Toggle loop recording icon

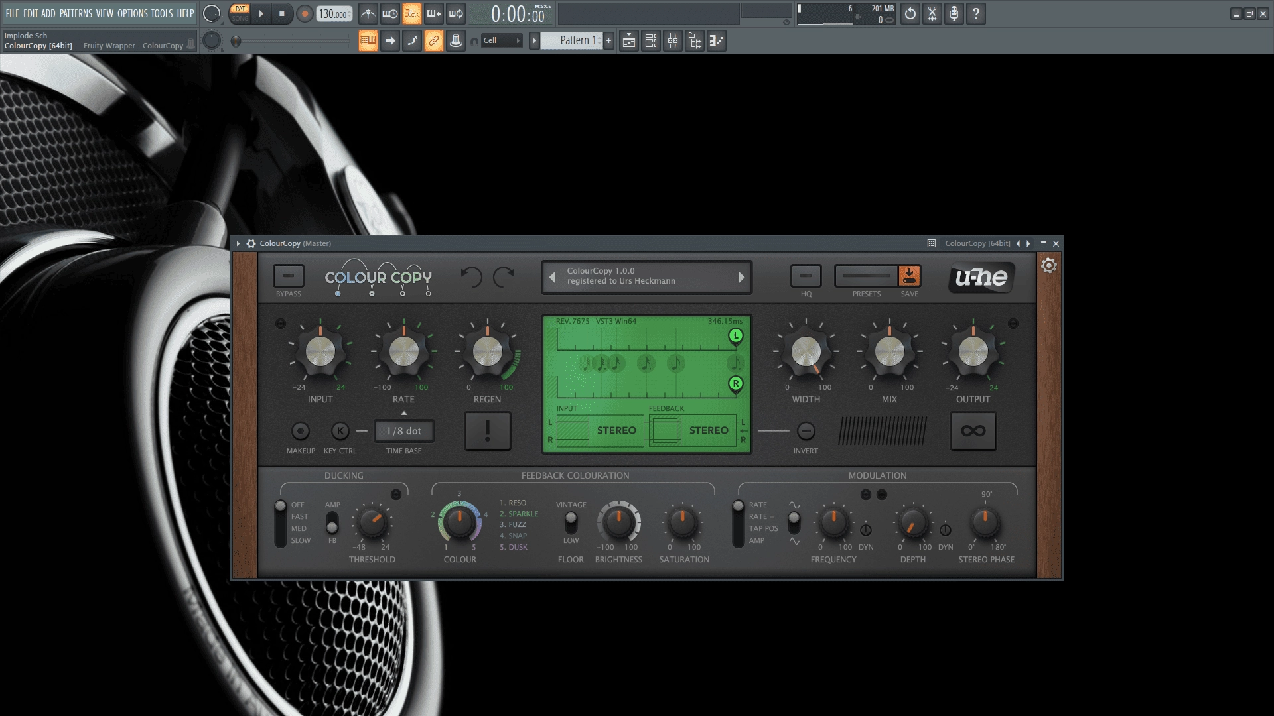pos(456,13)
